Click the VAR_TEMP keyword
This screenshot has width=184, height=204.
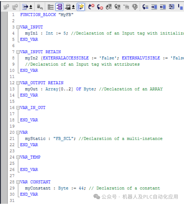(x=30, y=157)
